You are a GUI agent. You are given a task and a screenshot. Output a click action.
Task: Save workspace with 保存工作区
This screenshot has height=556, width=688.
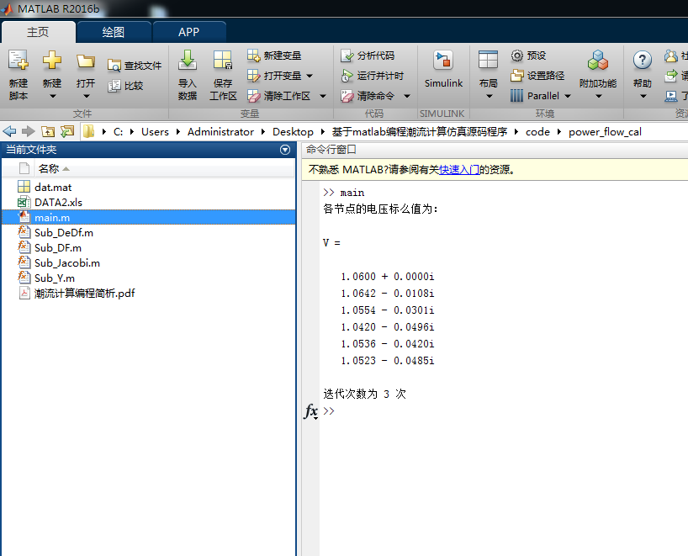pos(223,75)
